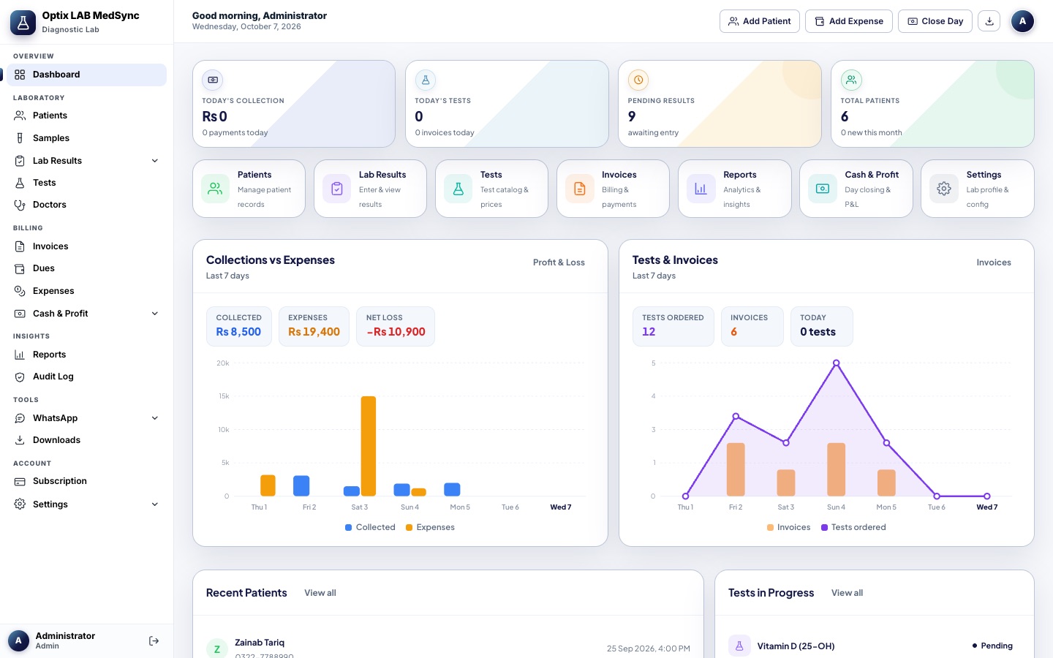Click the Cash & Profit card icon
The width and height of the screenshot is (1053, 658).
[823, 189]
